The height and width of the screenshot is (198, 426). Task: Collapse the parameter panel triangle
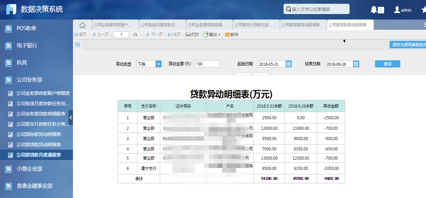click(252, 74)
